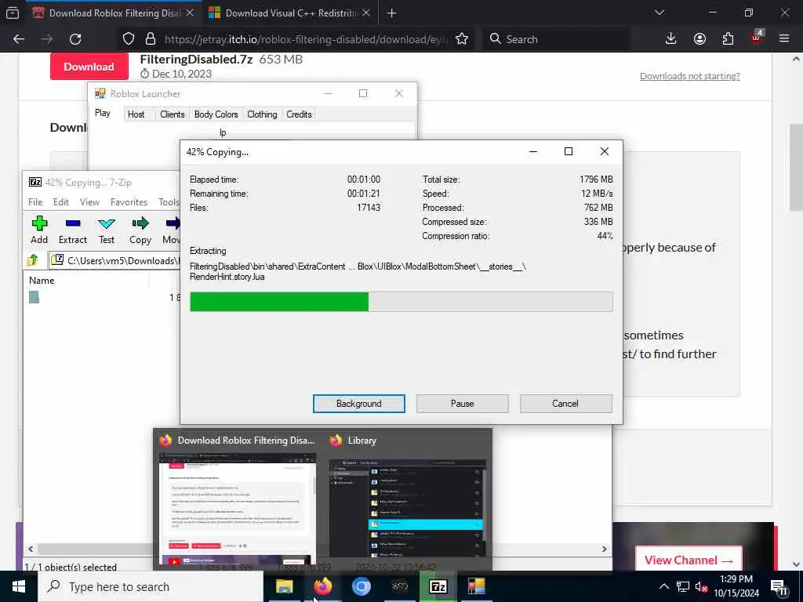The image size is (803, 602).
Task: Open the View menu in 7-Zip
Action: [x=89, y=202]
